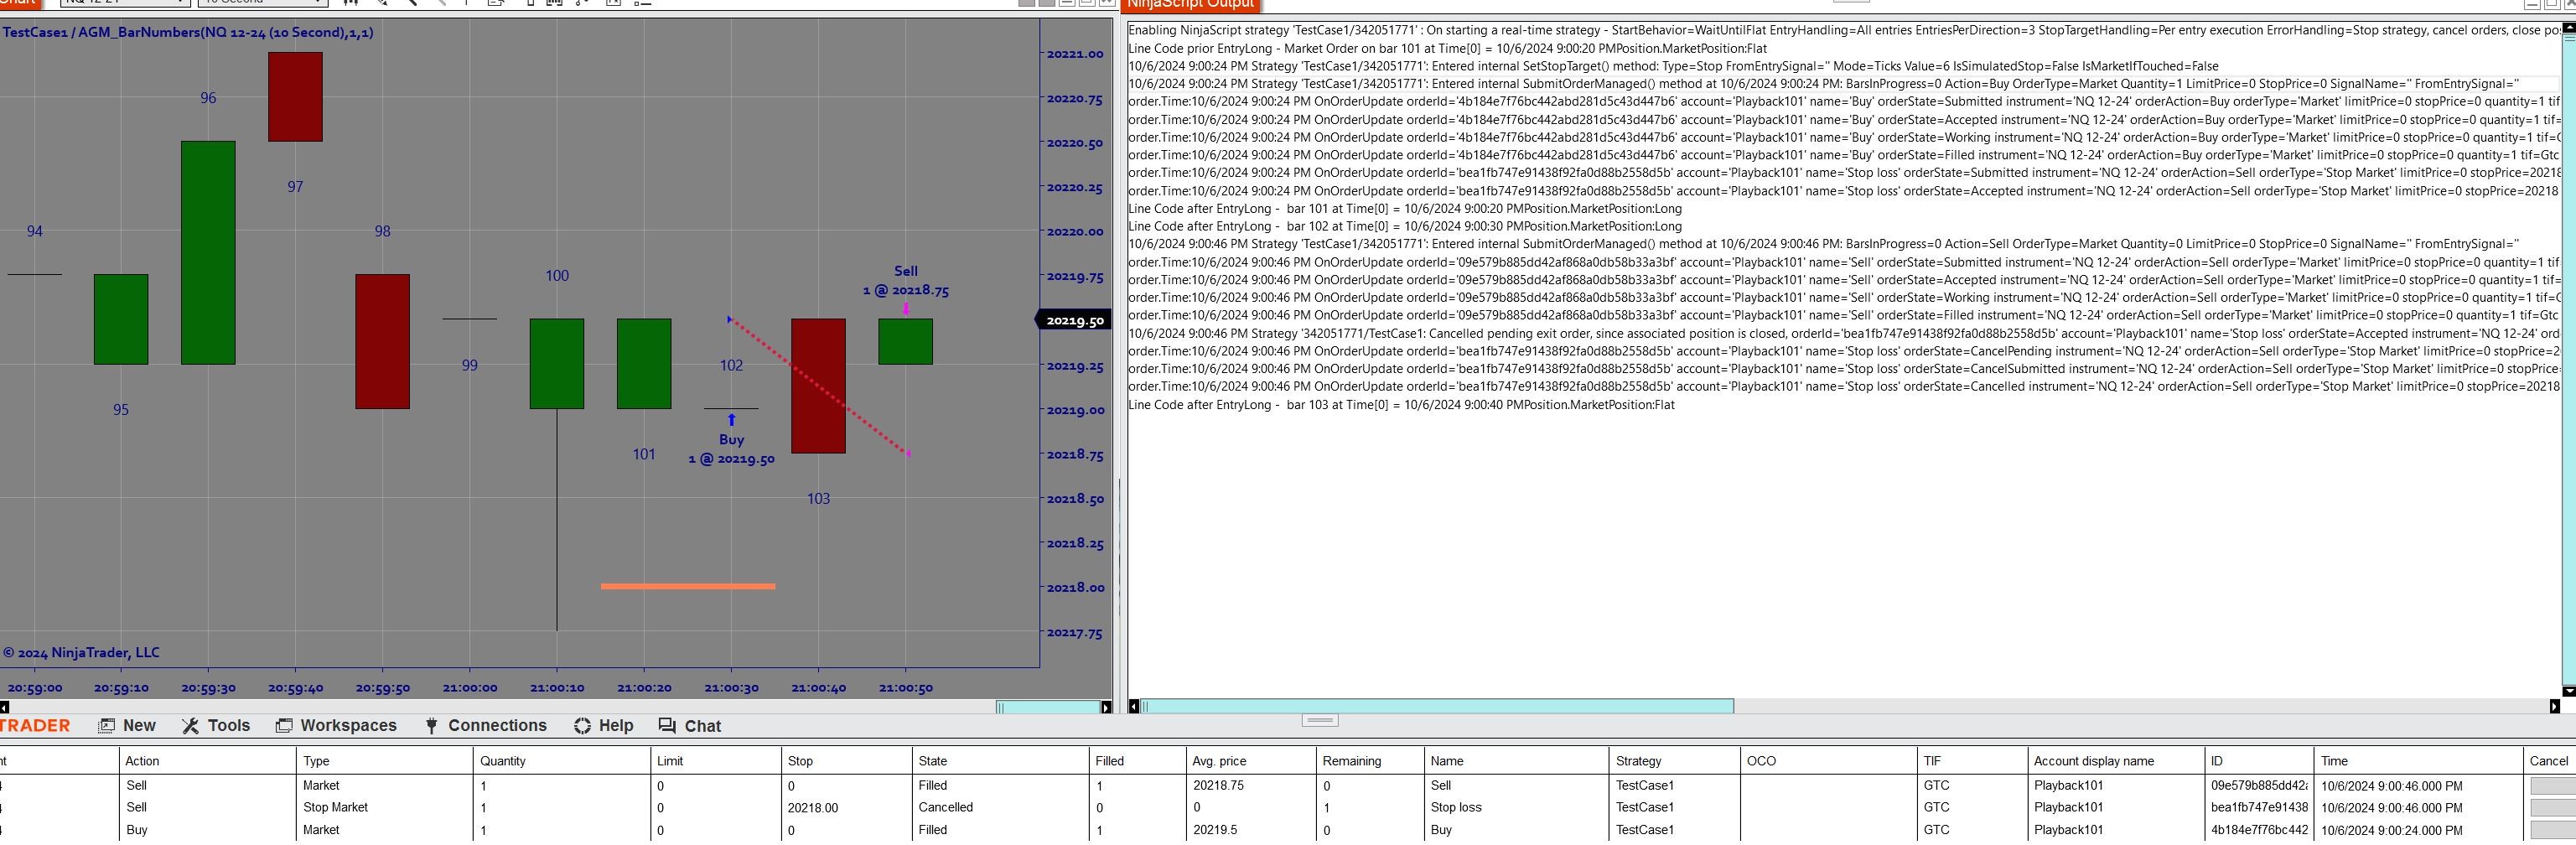
Task: Open the Indicators dialog from the chart toolbar
Action: pos(614,4)
